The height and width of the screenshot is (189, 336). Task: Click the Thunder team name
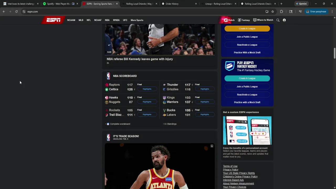[x=172, y=85]
